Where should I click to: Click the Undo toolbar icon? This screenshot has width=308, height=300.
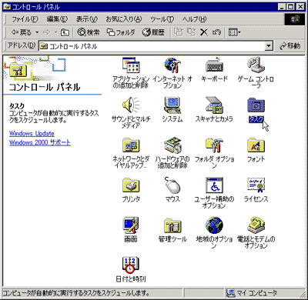tap(216, 32)
